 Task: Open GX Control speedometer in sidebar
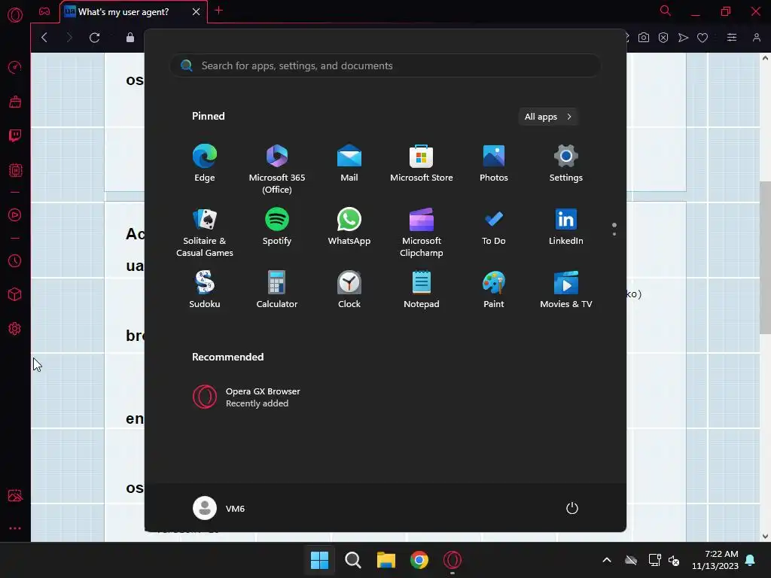coord(15,67)
